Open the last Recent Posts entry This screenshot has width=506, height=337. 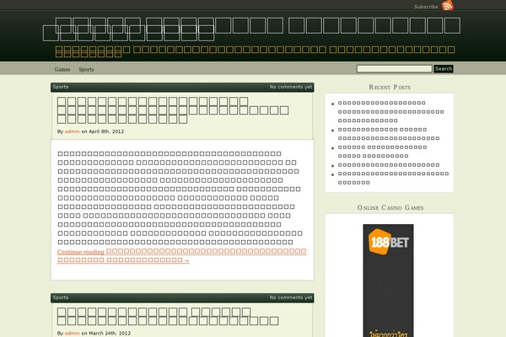[393, 178]
